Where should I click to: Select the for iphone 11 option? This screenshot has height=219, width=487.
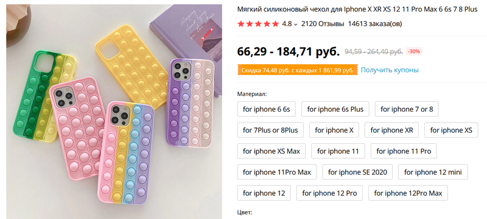(x=338, y=151)
